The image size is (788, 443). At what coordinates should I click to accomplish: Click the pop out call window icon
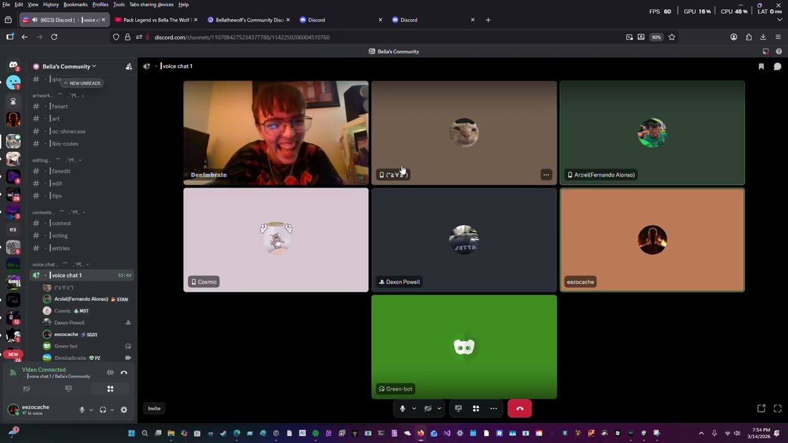point(762,409)
